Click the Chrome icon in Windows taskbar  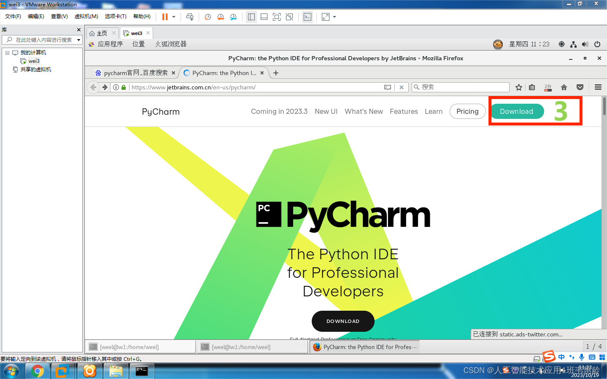pos(38,371)
